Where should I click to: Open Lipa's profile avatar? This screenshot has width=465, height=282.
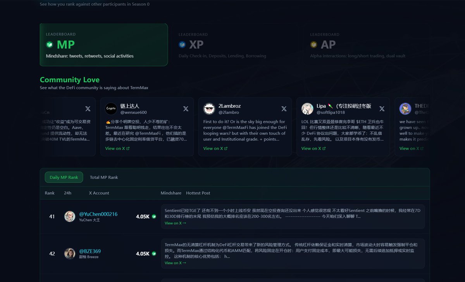pyautogui.click(x=307, y=109)
